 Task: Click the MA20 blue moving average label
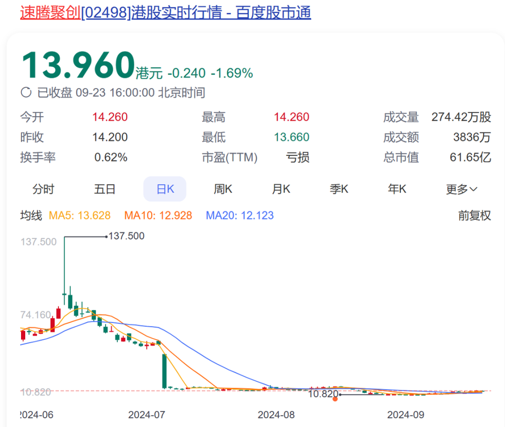(239, 215)
